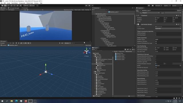Open Gun Script preset settings icon

point(179,24)
